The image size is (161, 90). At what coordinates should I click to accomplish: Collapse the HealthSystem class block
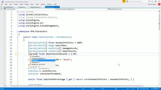point(17,37)
